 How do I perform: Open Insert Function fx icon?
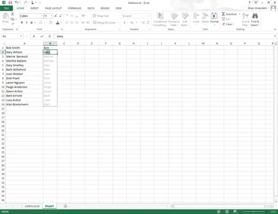tap(50, 36)
